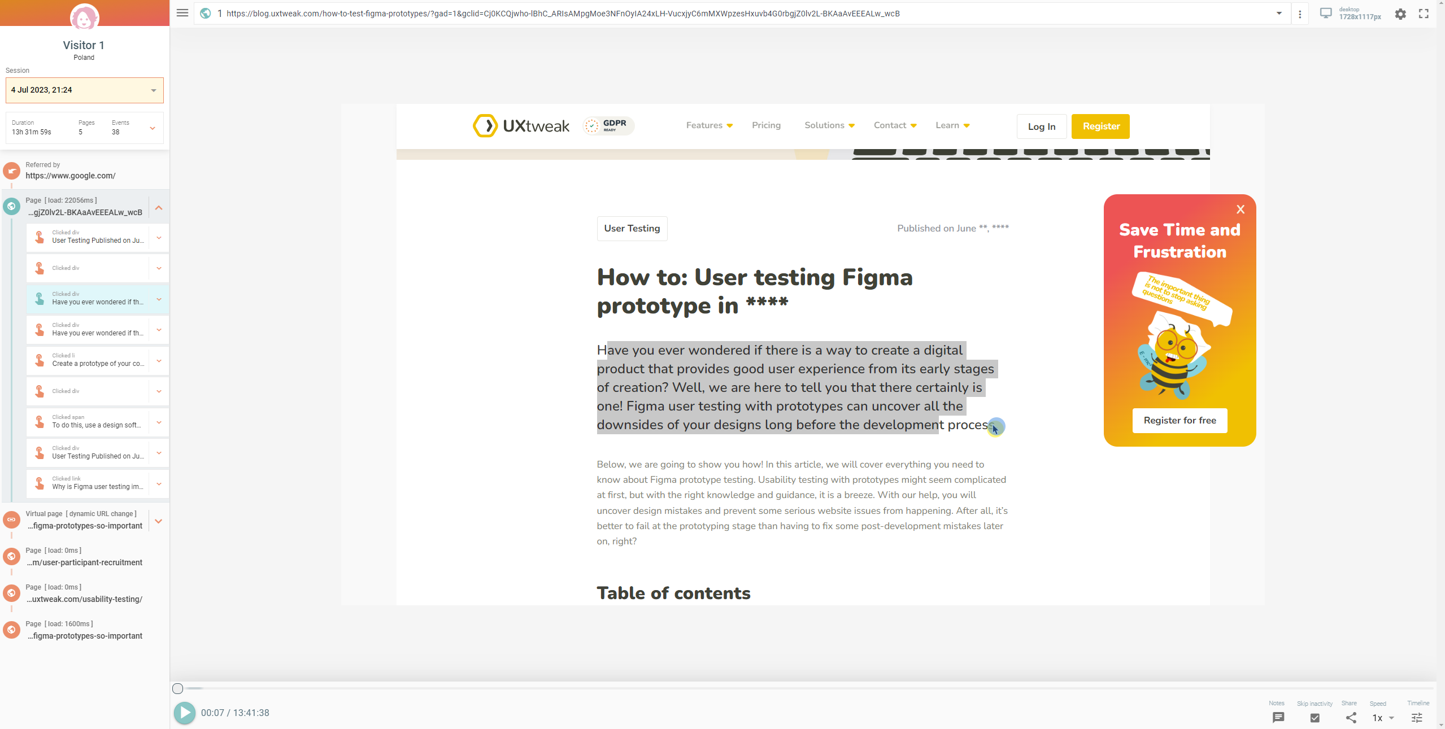The image size is (1445, 729).
Task: Click the hand icon of 'Clicked li' event
Action: (40, 360)
